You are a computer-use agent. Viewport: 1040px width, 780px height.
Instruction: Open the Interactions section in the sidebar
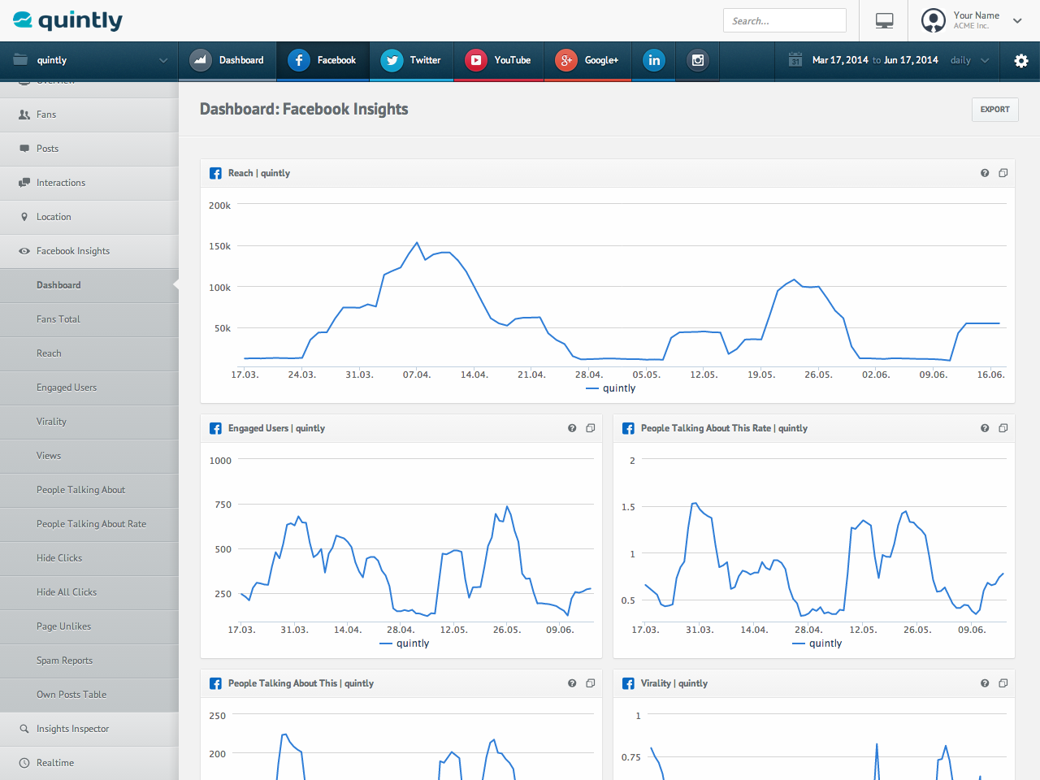(x=61, y=183)
